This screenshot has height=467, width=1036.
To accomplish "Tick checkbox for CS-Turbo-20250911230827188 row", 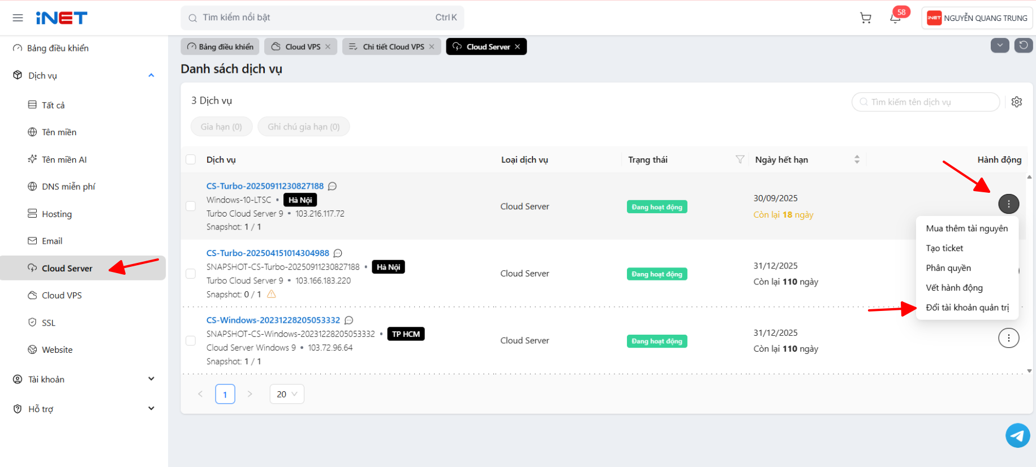I will (x=191, y=206).
